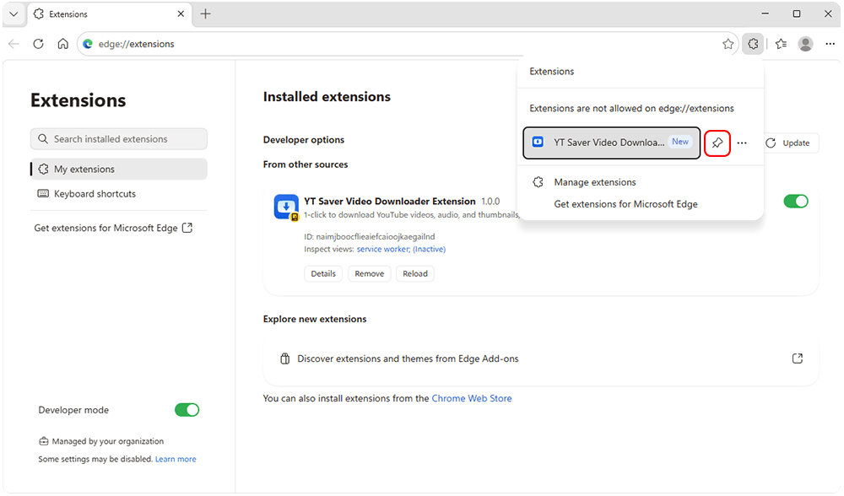The image size is (844, 496).
Task: Maximize the browser window
Action: [x=797, y=14]
